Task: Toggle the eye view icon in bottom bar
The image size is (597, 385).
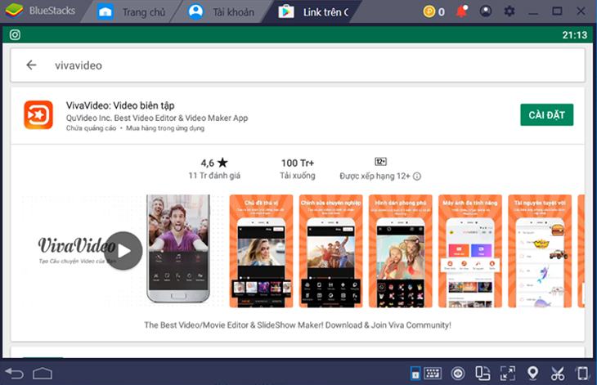Action: pyautogui.click(x=458, y=374)
